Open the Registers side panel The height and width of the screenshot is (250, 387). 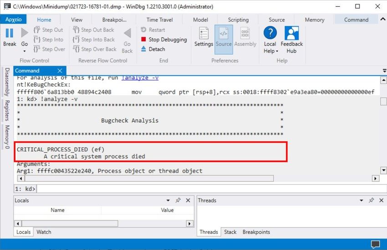7,111
